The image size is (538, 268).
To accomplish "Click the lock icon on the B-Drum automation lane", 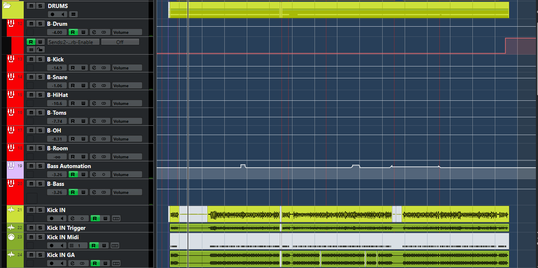I will tap(39, 50).
